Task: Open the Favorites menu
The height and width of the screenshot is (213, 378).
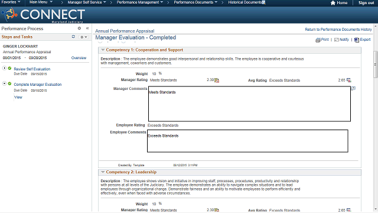Action: pos(11,2)
